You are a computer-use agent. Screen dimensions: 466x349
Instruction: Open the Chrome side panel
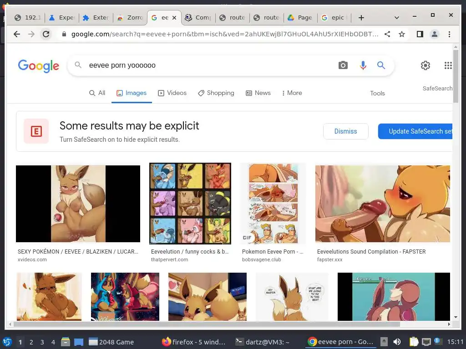pos(420,34)
